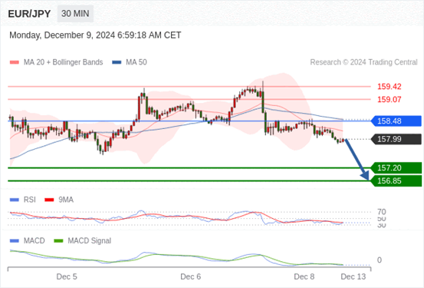Click the '9MA' legend label
Image resolution: width=424 pixels, height=288 pixels.
pos(66,200)
